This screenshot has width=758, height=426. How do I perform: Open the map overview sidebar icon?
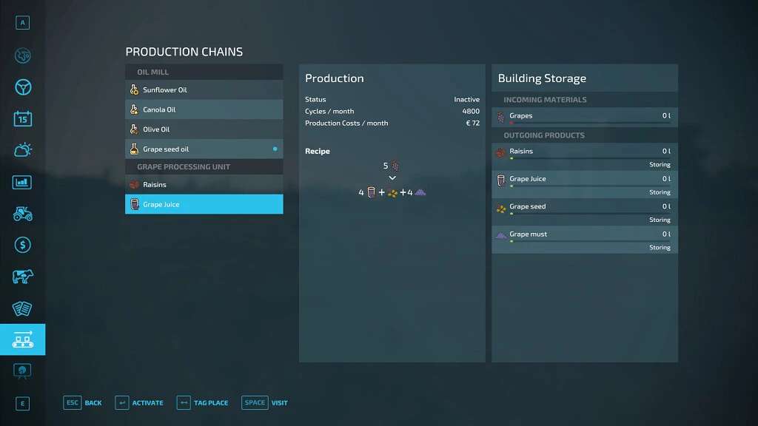[x=22, y=56]
